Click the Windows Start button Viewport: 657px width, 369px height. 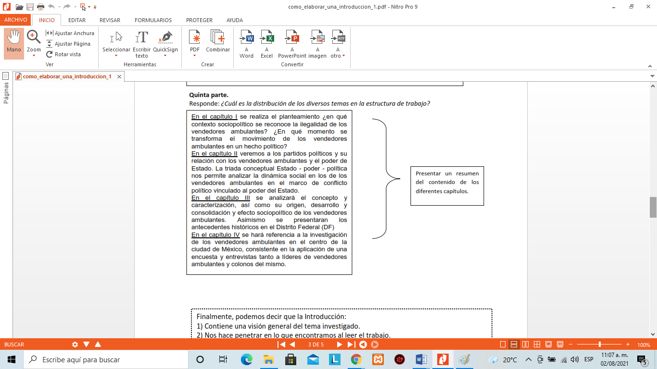click(12, 359)
